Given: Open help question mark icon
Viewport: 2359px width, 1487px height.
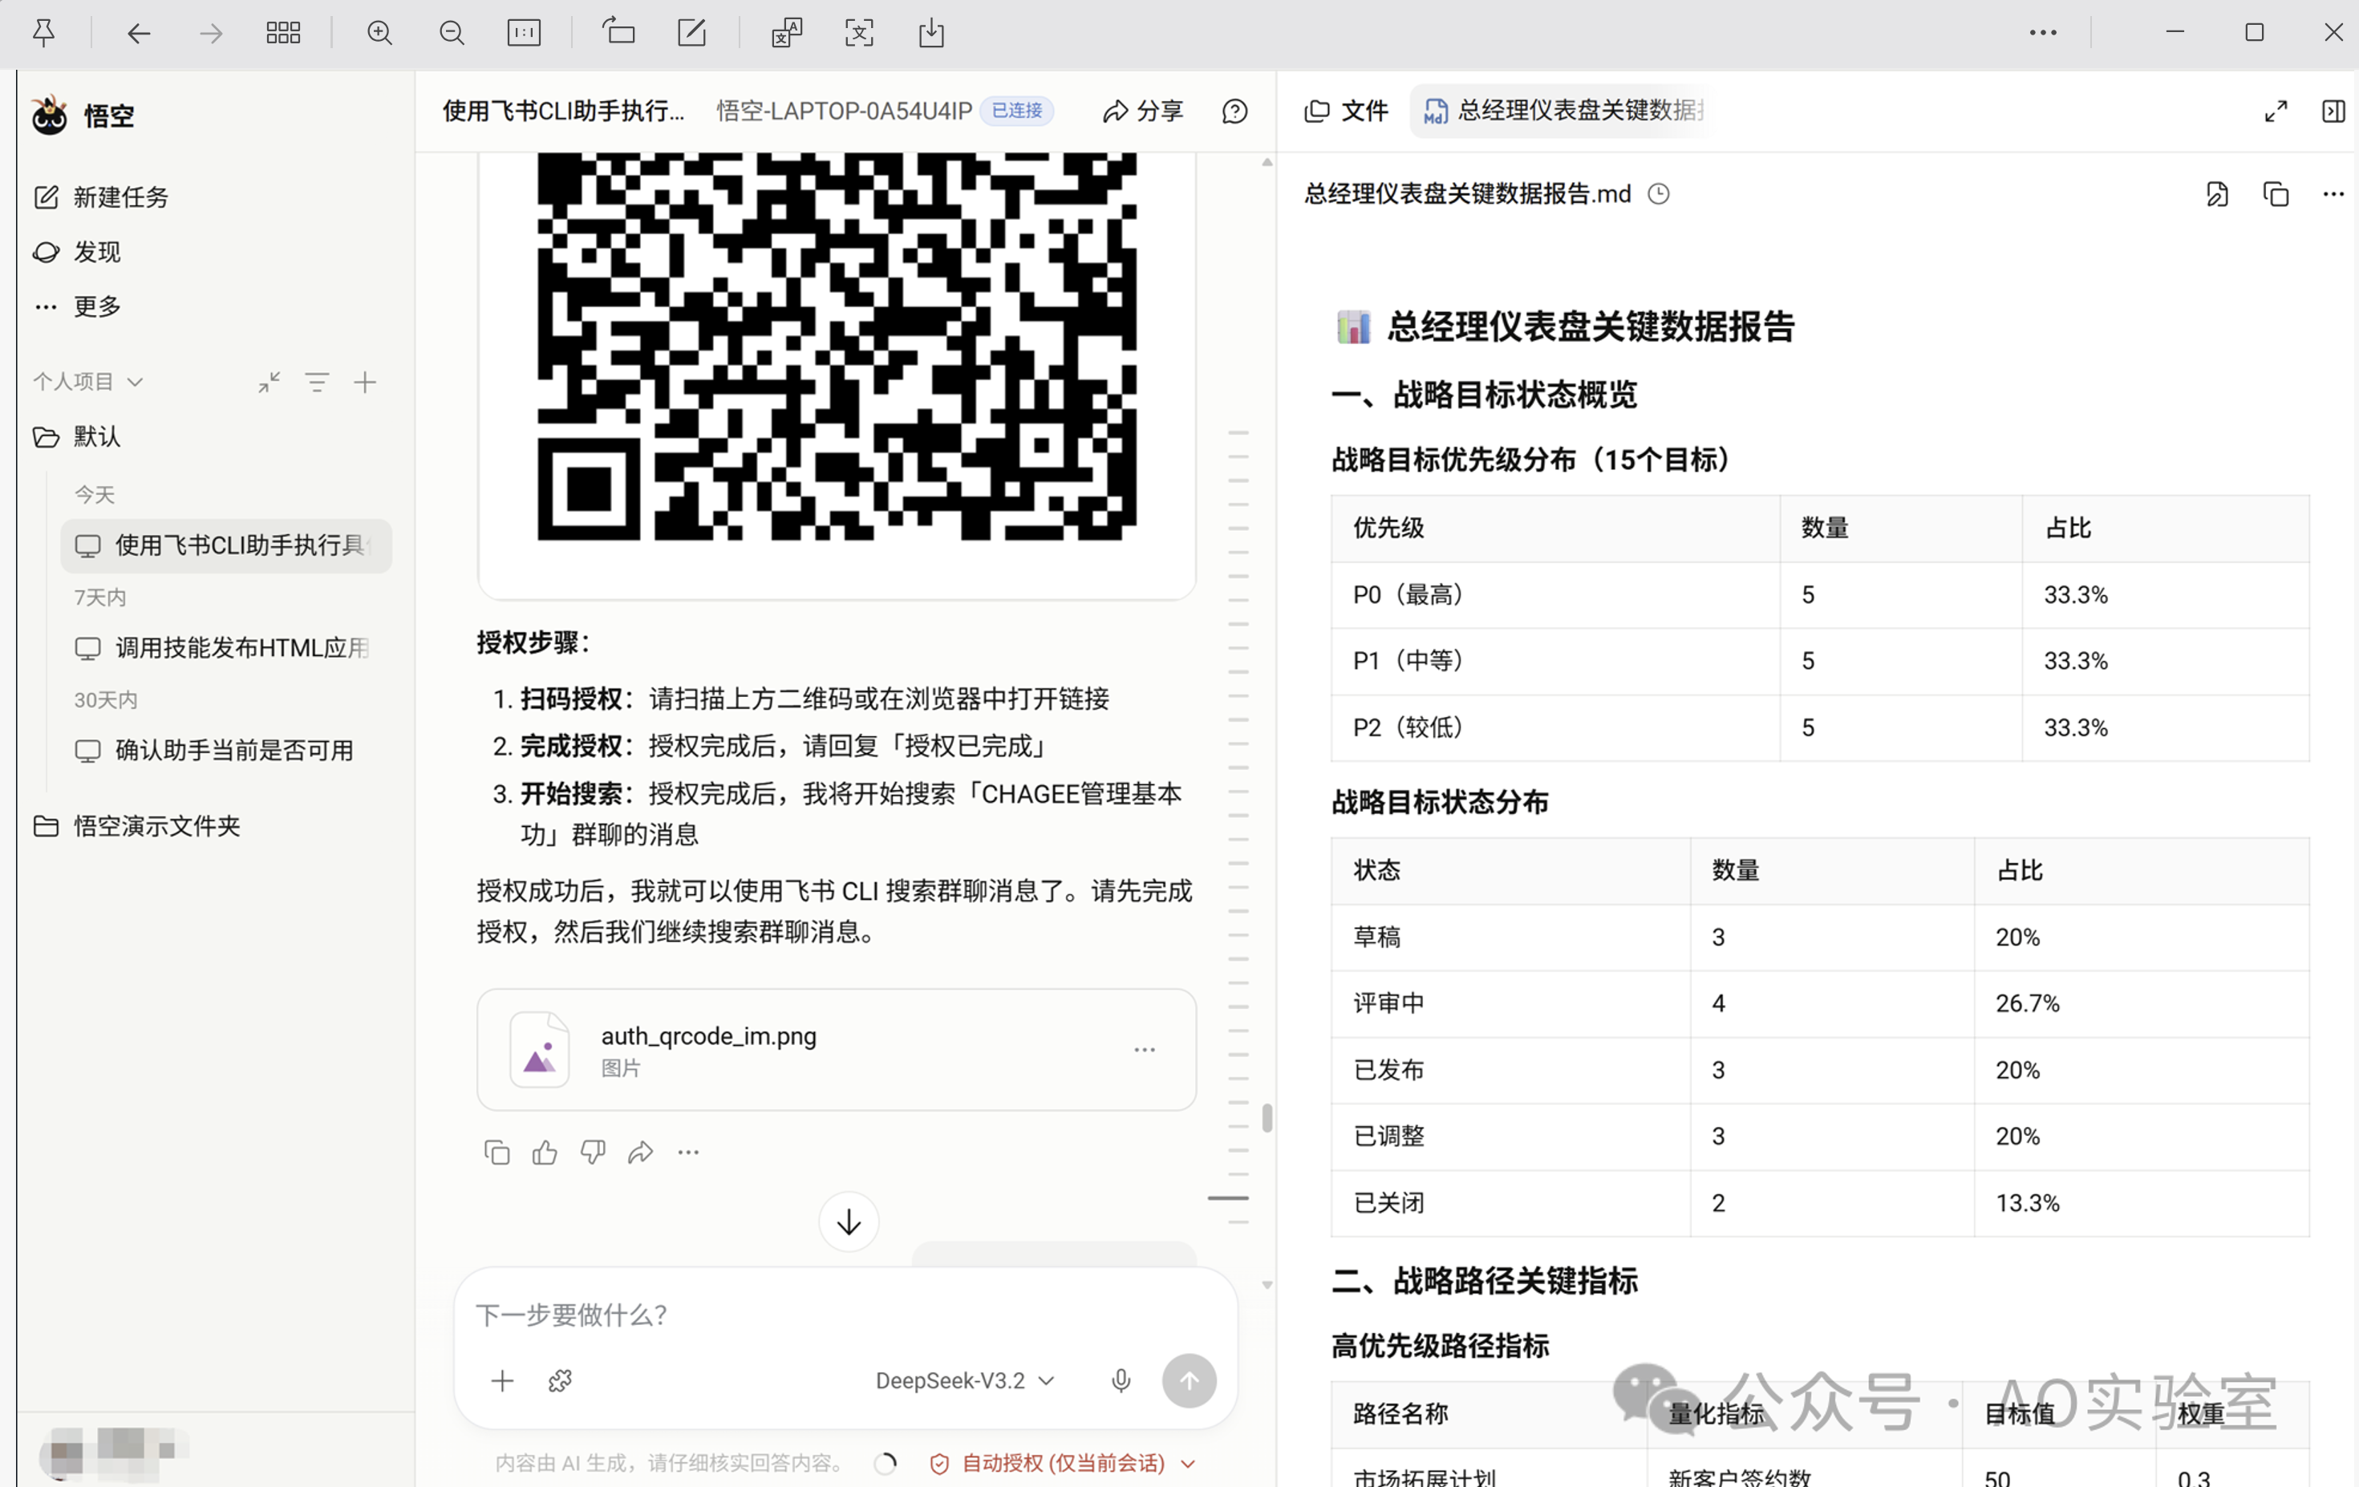Looking at the screenshot, I should 1234,111.
